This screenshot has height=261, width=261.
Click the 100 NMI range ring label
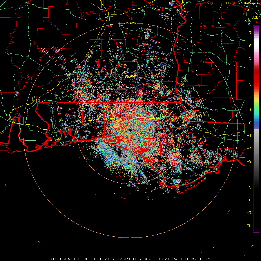coord(130,23)
